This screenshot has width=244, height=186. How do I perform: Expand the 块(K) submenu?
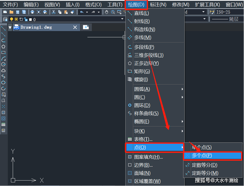click(182, 131)
